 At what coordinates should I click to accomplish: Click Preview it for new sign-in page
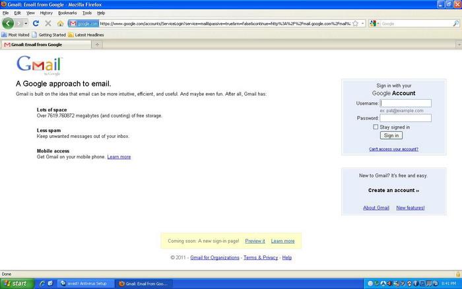[x=255, y=241]
